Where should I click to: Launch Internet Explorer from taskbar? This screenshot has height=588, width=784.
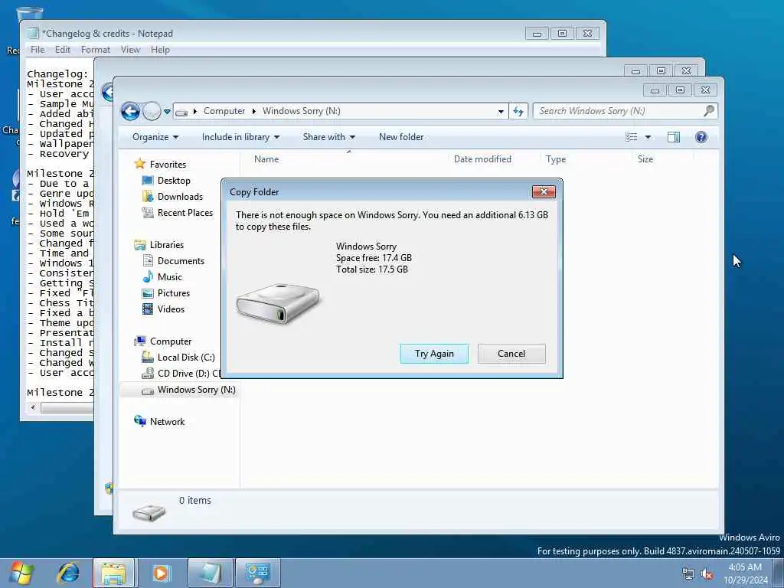(x=68, y=573)
